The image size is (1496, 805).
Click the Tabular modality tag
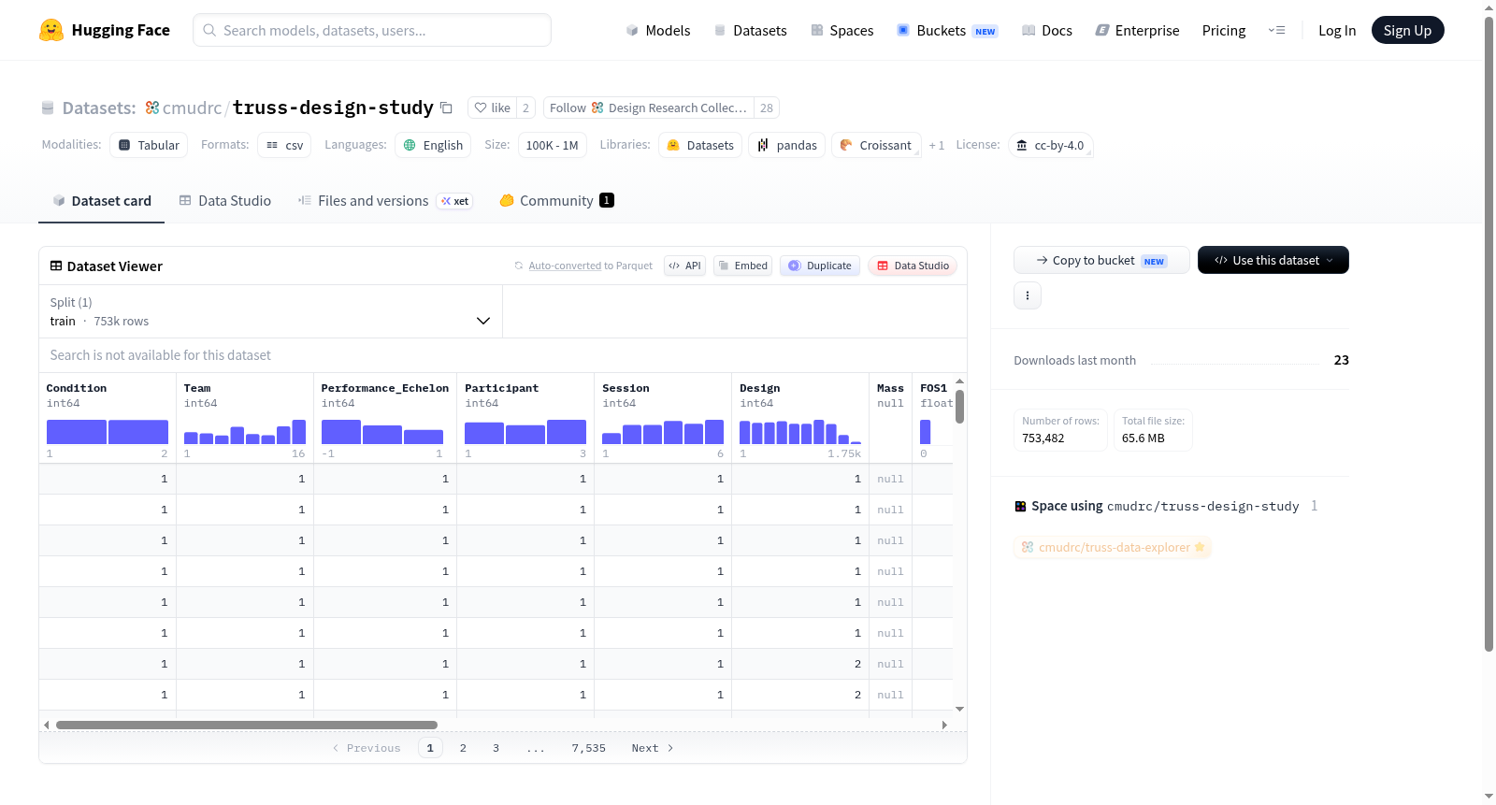[x=149, y=145]
